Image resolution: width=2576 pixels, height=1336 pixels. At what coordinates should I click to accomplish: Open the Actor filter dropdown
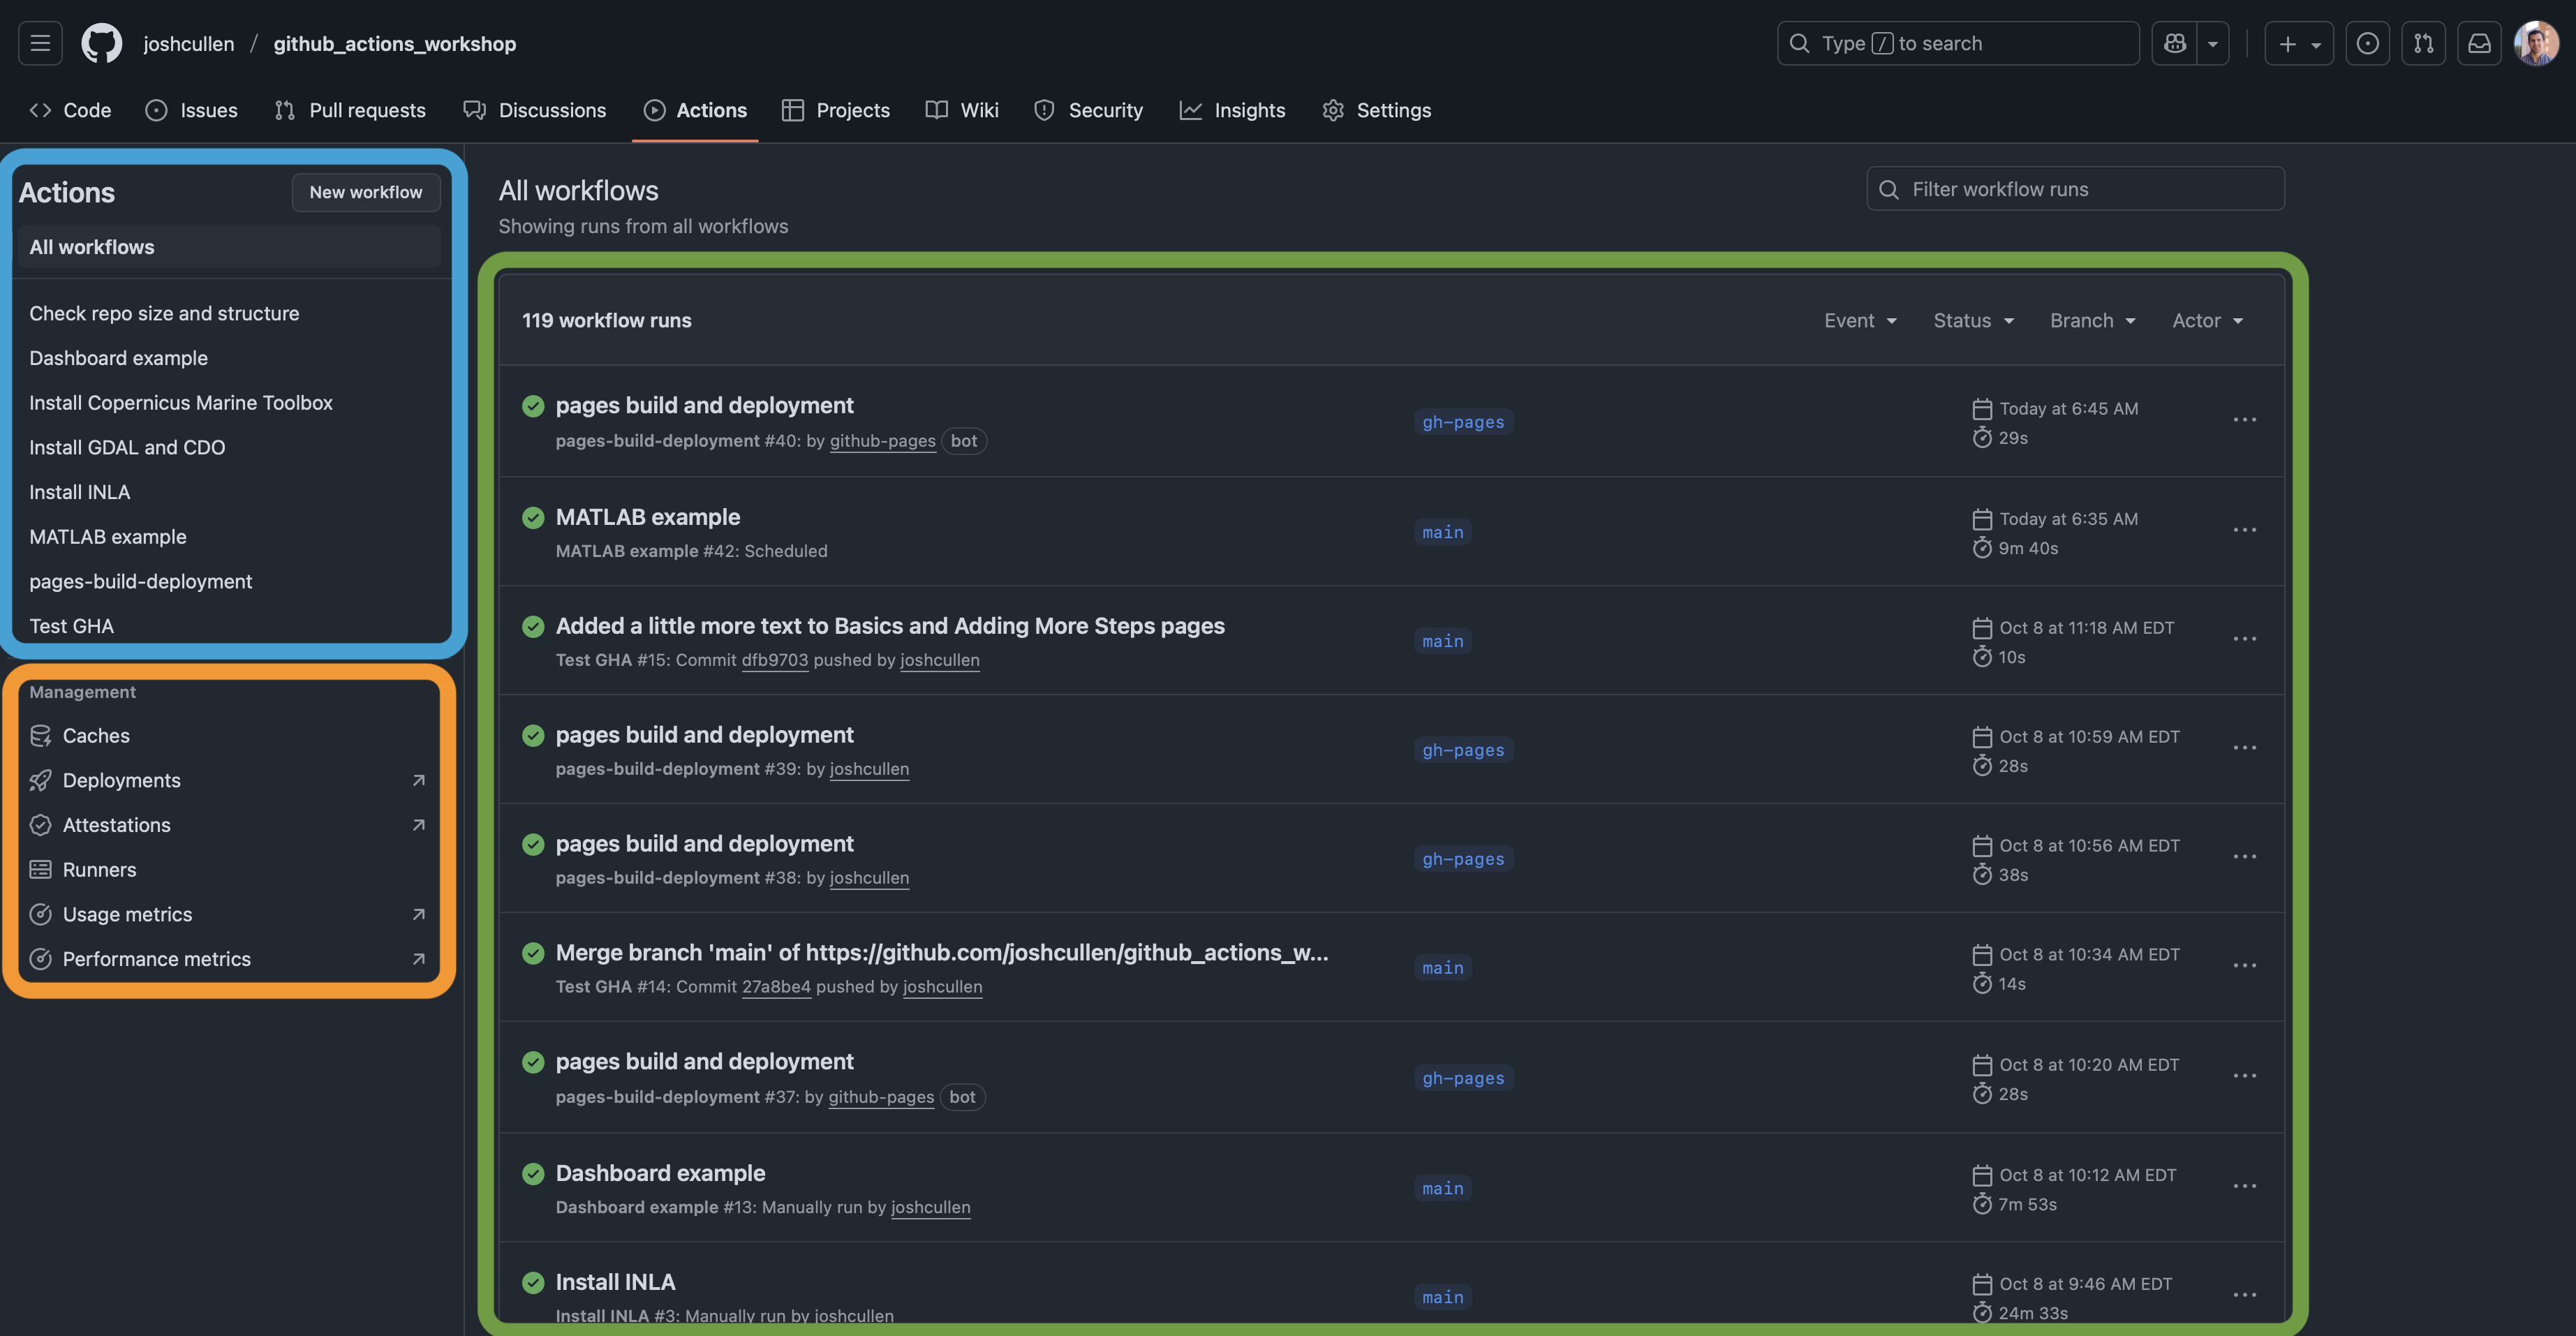[2207, 320]
